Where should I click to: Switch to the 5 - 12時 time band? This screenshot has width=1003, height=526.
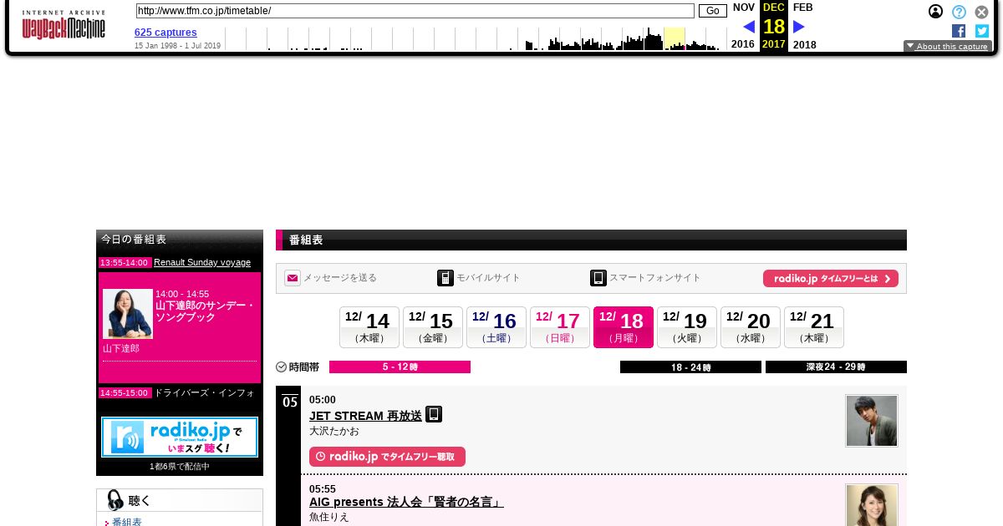[400, 367]
